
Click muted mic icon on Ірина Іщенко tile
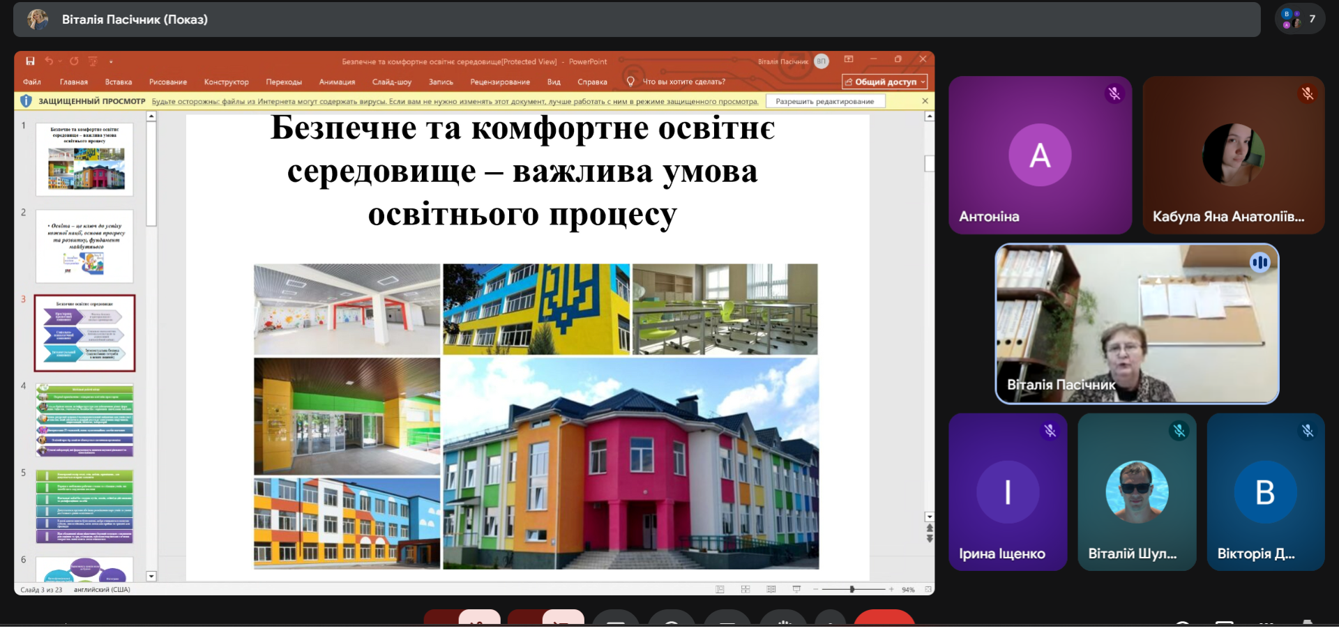[x=1050, y=431]
